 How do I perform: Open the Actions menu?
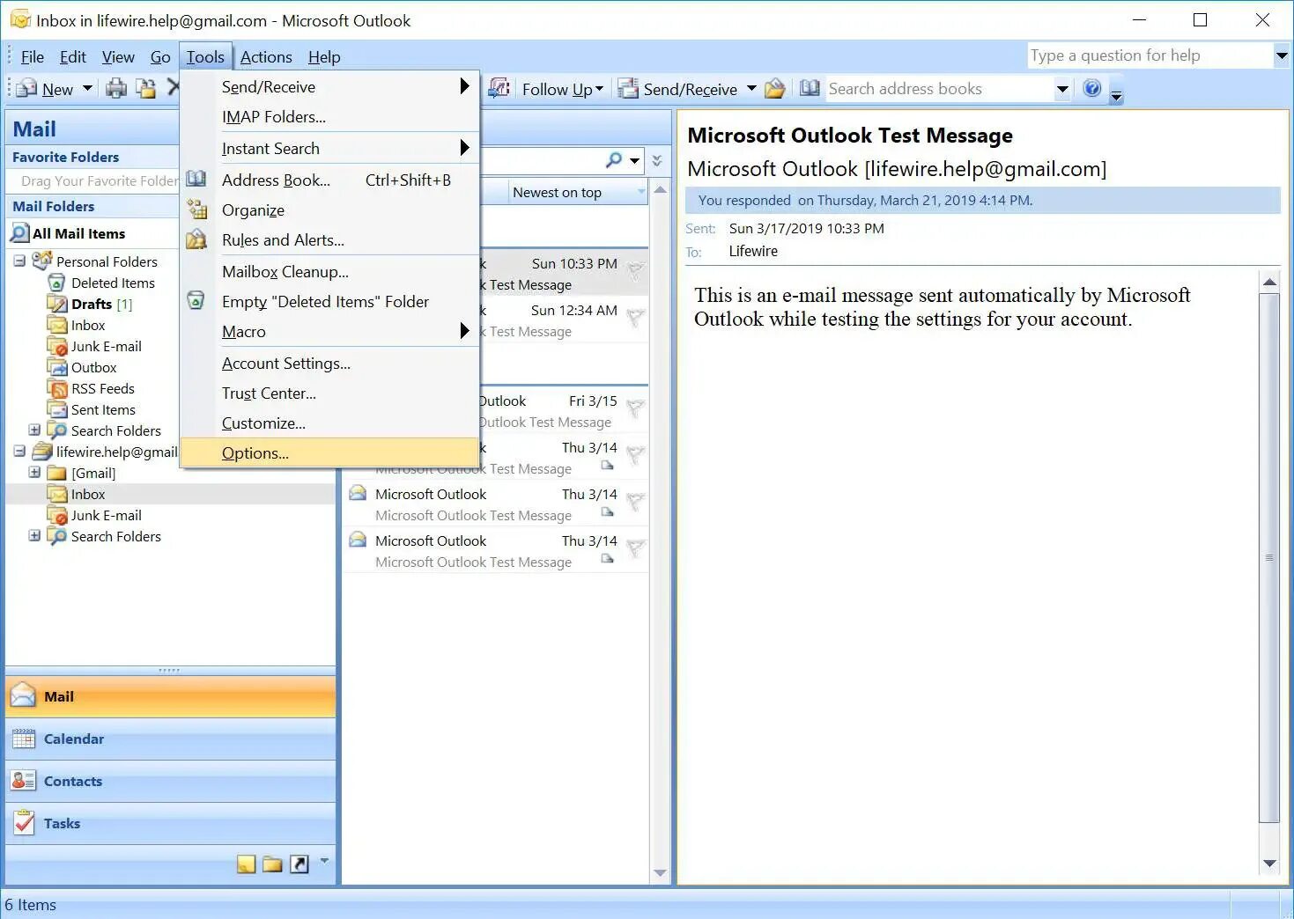point(266,57)
